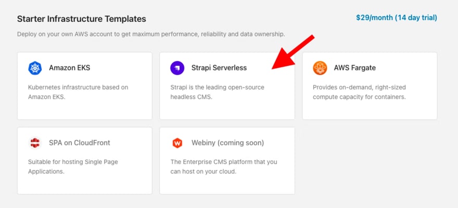Click the orange Webiny hexagon icon
Viewport: 458px width, 208px height.
point(177,143)
